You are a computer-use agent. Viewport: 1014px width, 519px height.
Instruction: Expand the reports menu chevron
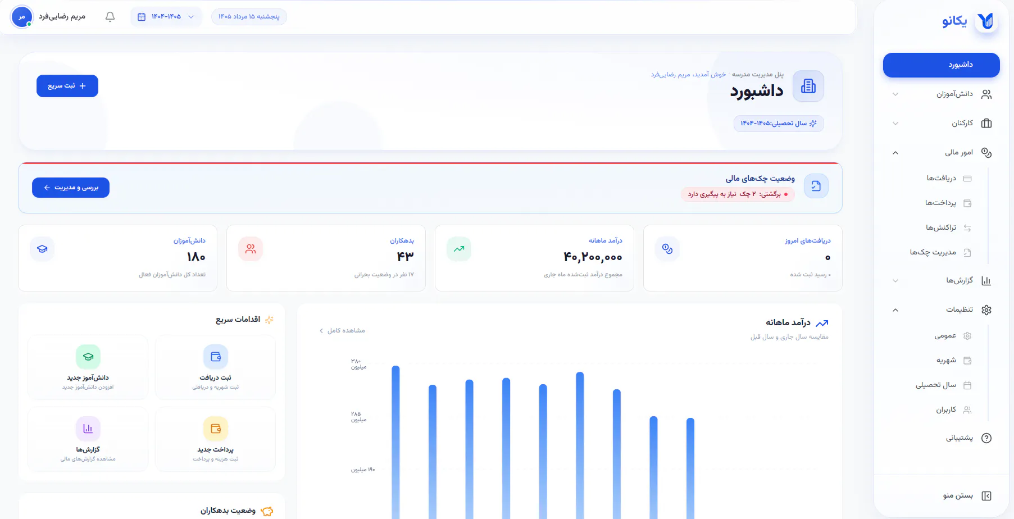(895, 281)
